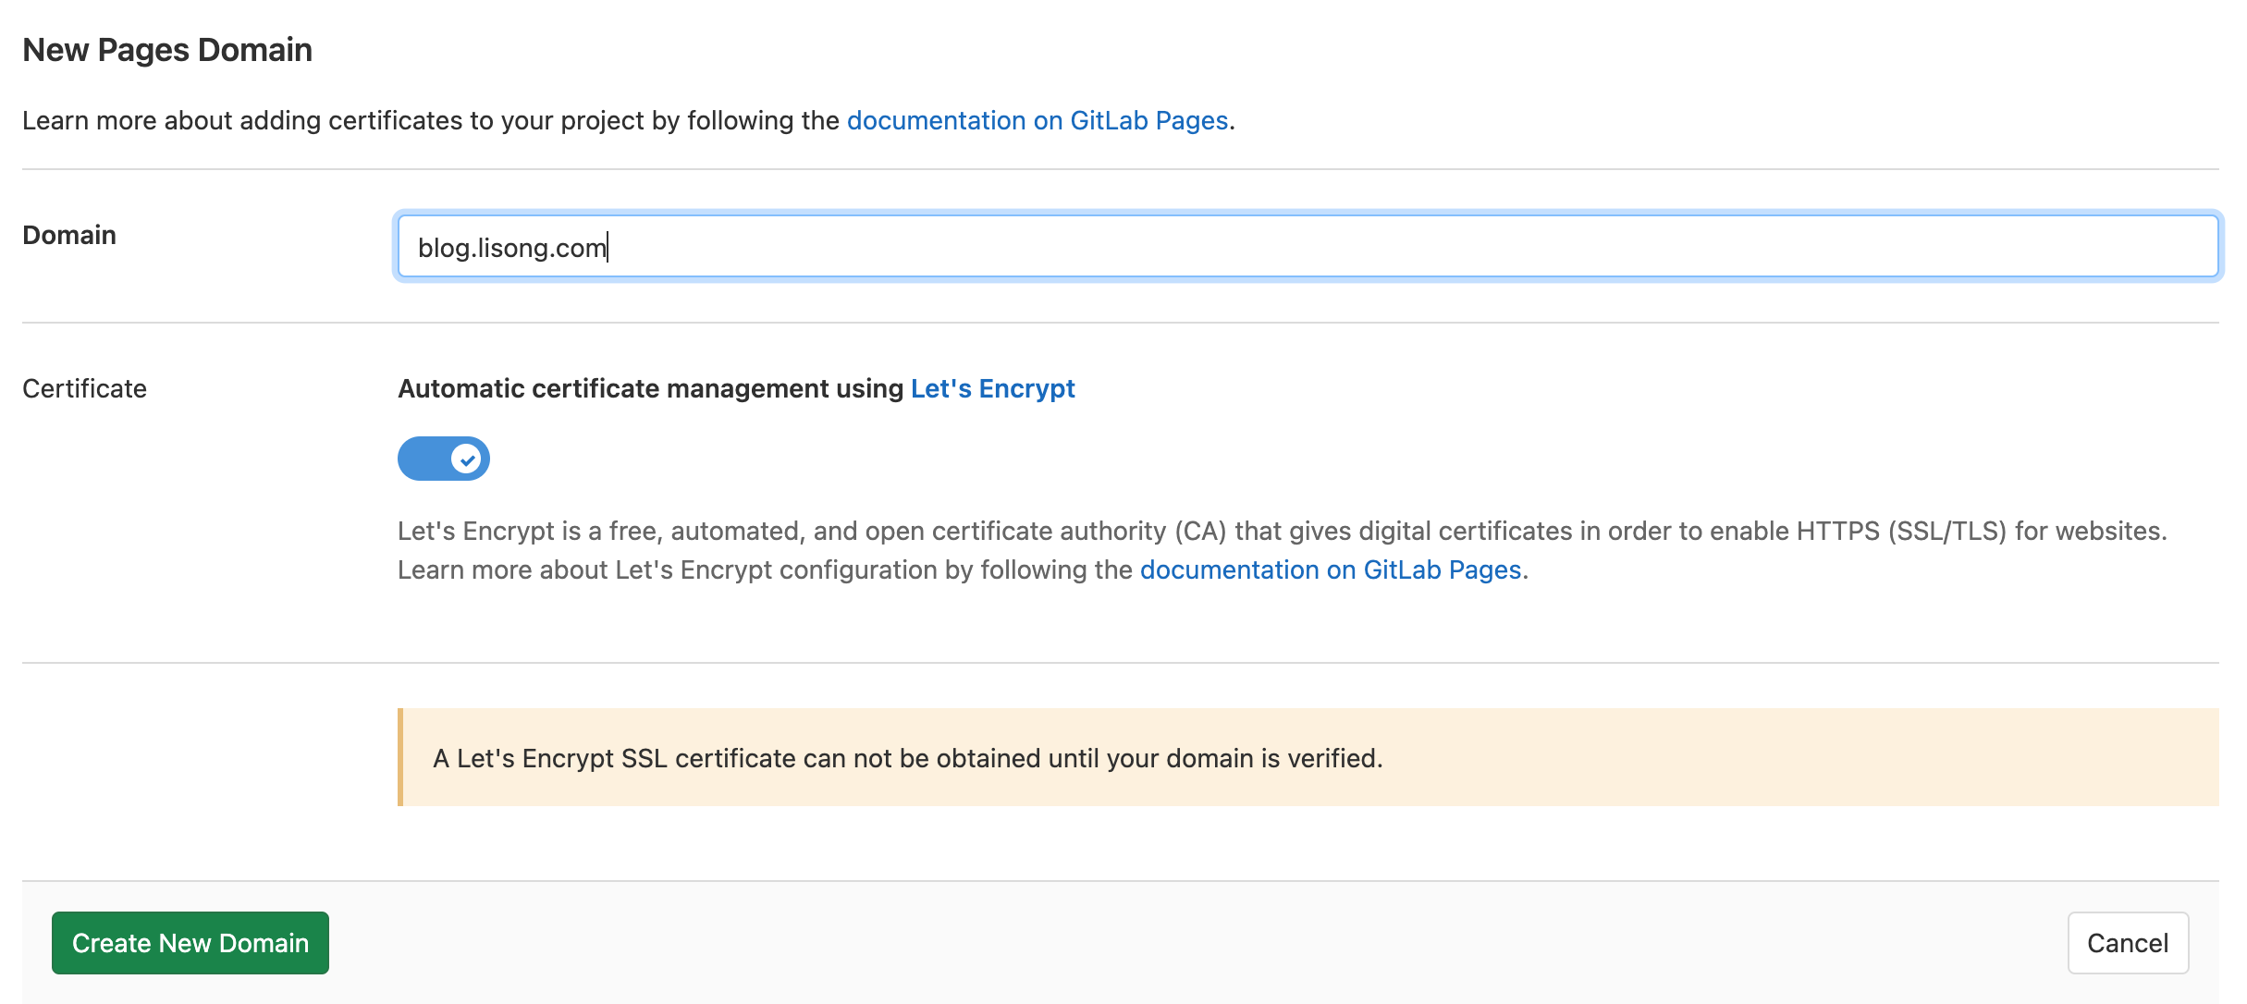Click gray footer area between the buttons
The width and height of the screenshot is (2247, 1004).
pos(1198,943)
